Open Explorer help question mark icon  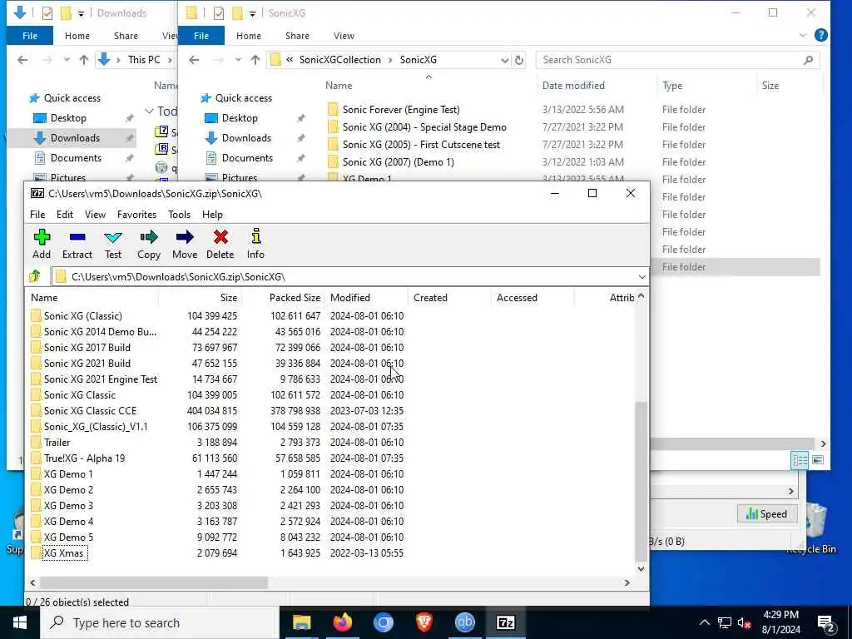click(821, 35)
